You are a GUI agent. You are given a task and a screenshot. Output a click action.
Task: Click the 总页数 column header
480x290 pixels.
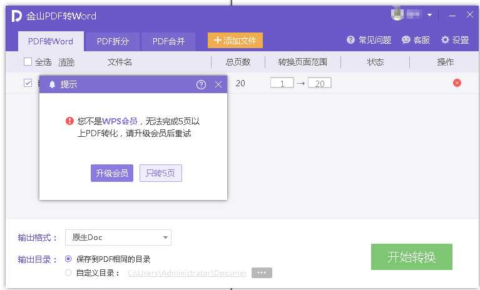point(238,62)
